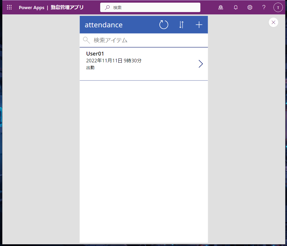The image size is (287, 246).
Task: Open the User01 record chevron
Action: tap(201, 64)
